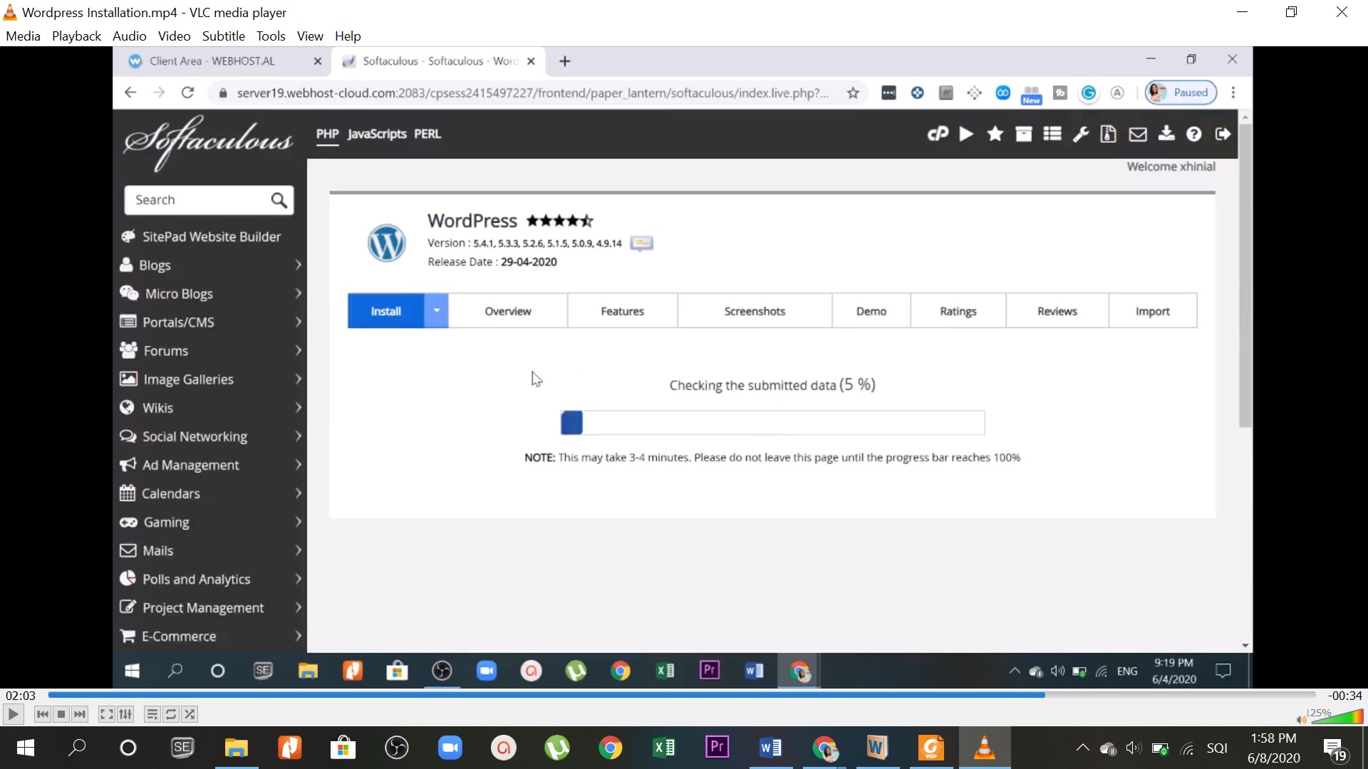Open the Import tab
This screenshot has width=1368, height=769.
(x=1153, y=310)
